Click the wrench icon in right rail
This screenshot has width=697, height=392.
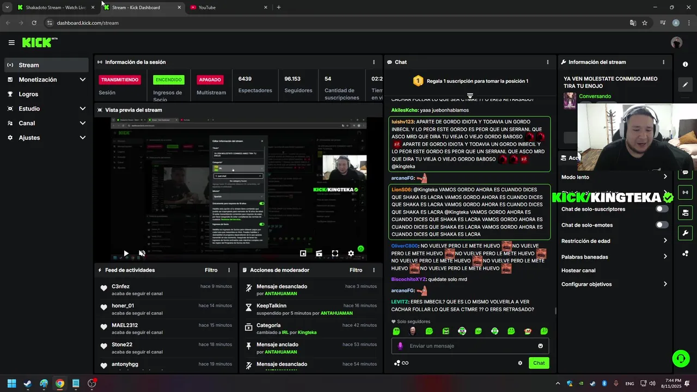(x=685, y=233)
